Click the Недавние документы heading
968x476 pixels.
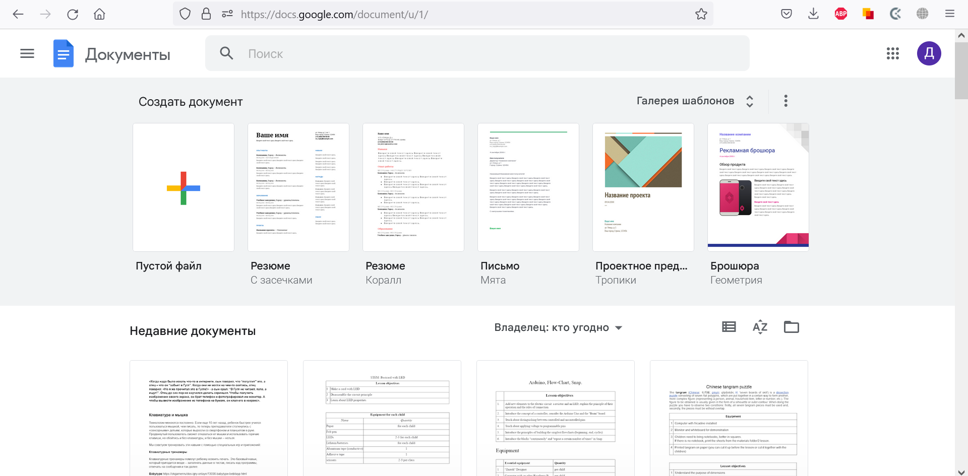[x=193, y=331]
